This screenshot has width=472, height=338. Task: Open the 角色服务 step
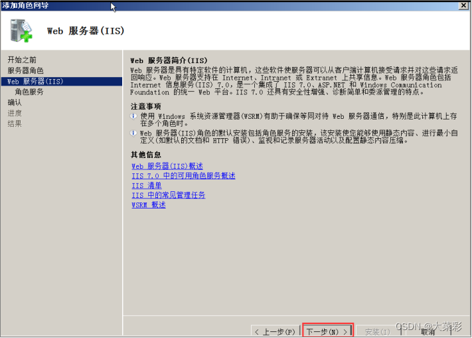(29, 92)
